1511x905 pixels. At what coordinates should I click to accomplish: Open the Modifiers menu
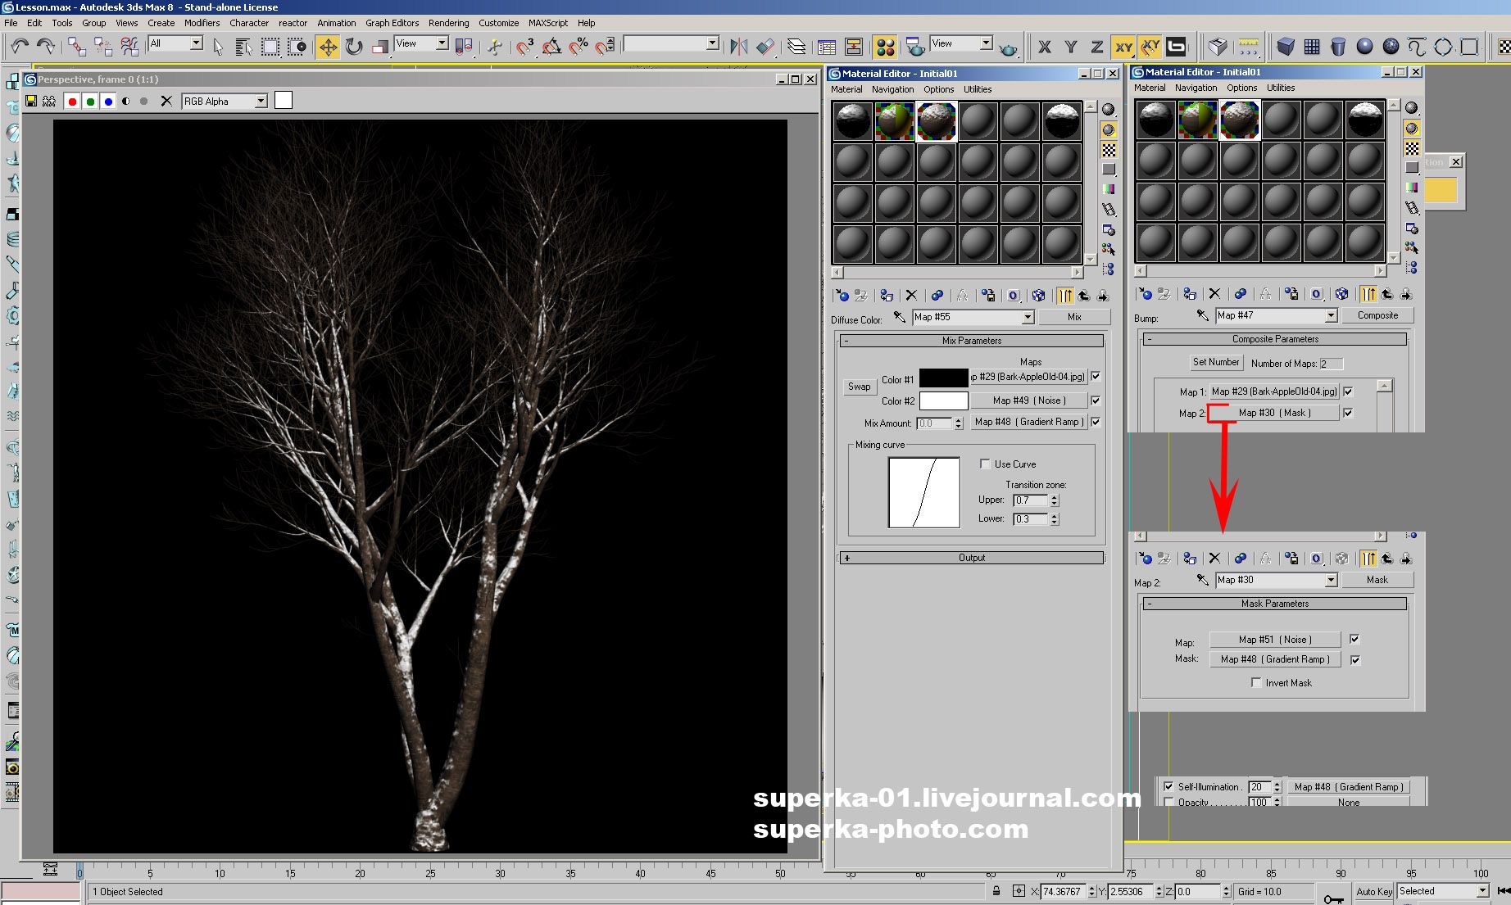(x=202, y=23)
